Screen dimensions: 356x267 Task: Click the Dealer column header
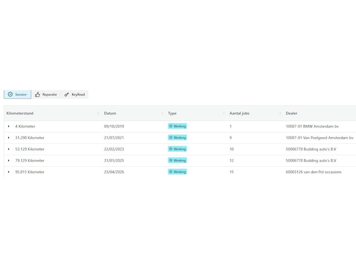pyautogui.click(x=292, y=113)
